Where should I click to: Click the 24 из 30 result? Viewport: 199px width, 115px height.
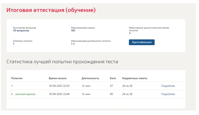(x=127, y=94)
